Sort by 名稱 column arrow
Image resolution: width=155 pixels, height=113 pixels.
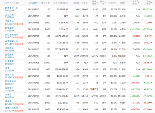[10, 3]
